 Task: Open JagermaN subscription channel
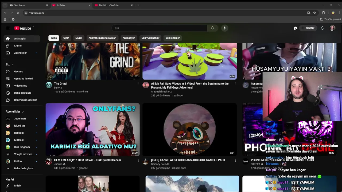pos(22,119)
